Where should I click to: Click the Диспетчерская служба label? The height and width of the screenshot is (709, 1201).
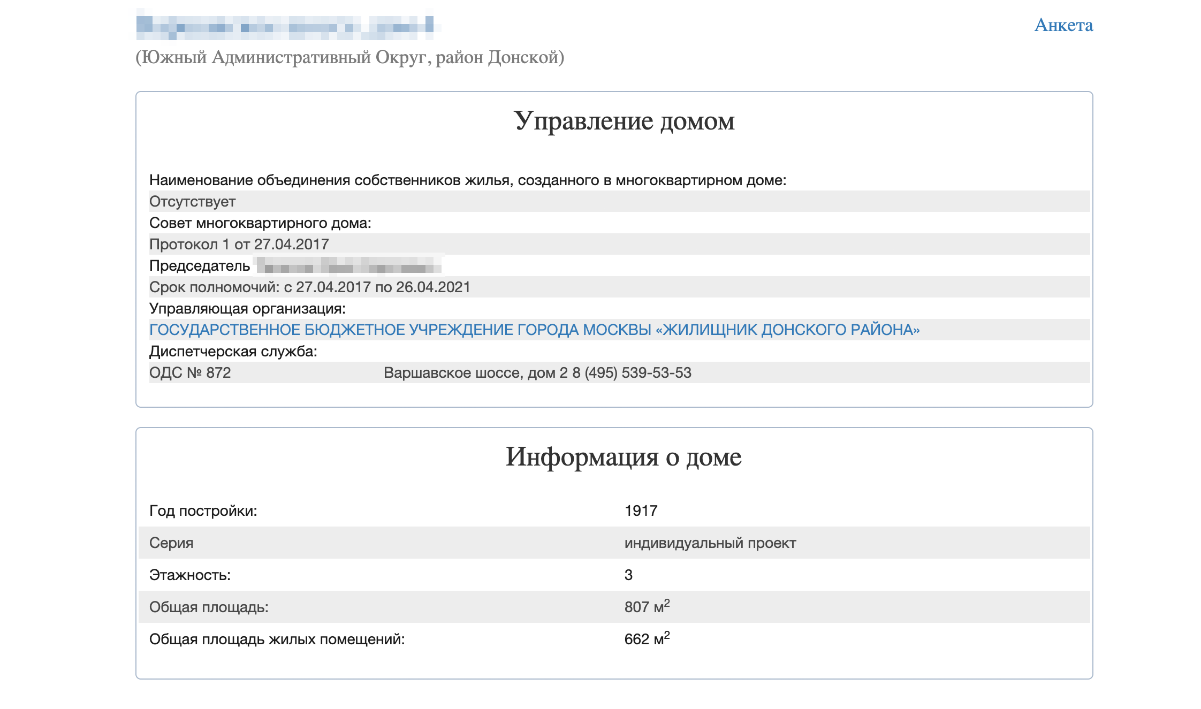coord(233,352)
